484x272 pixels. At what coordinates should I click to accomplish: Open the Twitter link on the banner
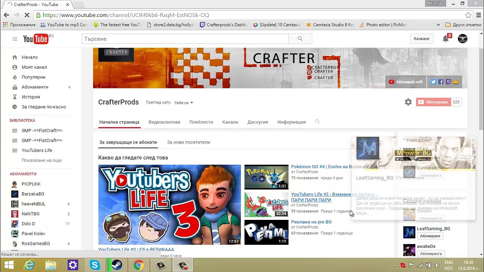click(x=433, y=82)
